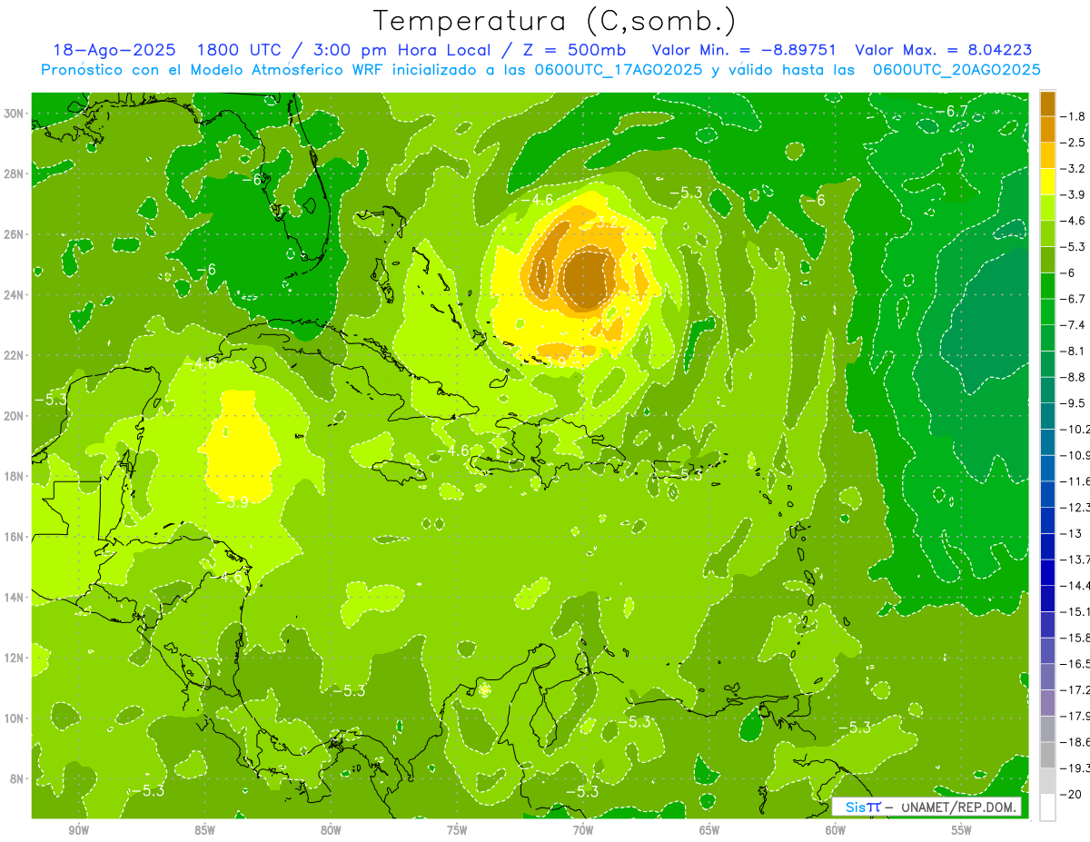Click the "8N" latitude axis label
The image size is (1090, 842).
(16, 778)
